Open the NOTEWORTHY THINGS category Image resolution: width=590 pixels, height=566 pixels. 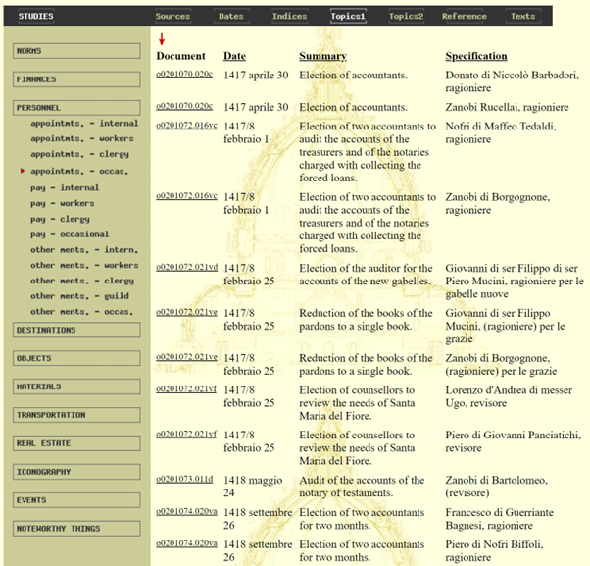[76, 529]
